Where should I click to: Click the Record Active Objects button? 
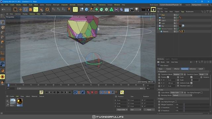click(x=88, y=92)
